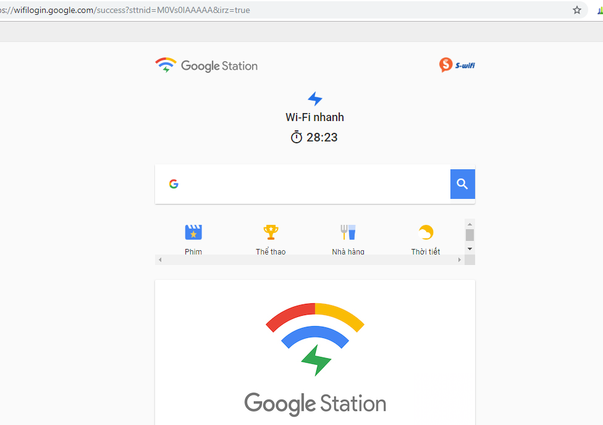Click the horizontal scrollbar right arrow
603x425 pixels.
tap(459, 260)
